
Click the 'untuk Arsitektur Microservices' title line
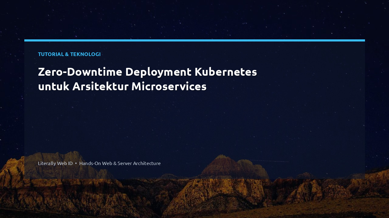coord(122,87)
